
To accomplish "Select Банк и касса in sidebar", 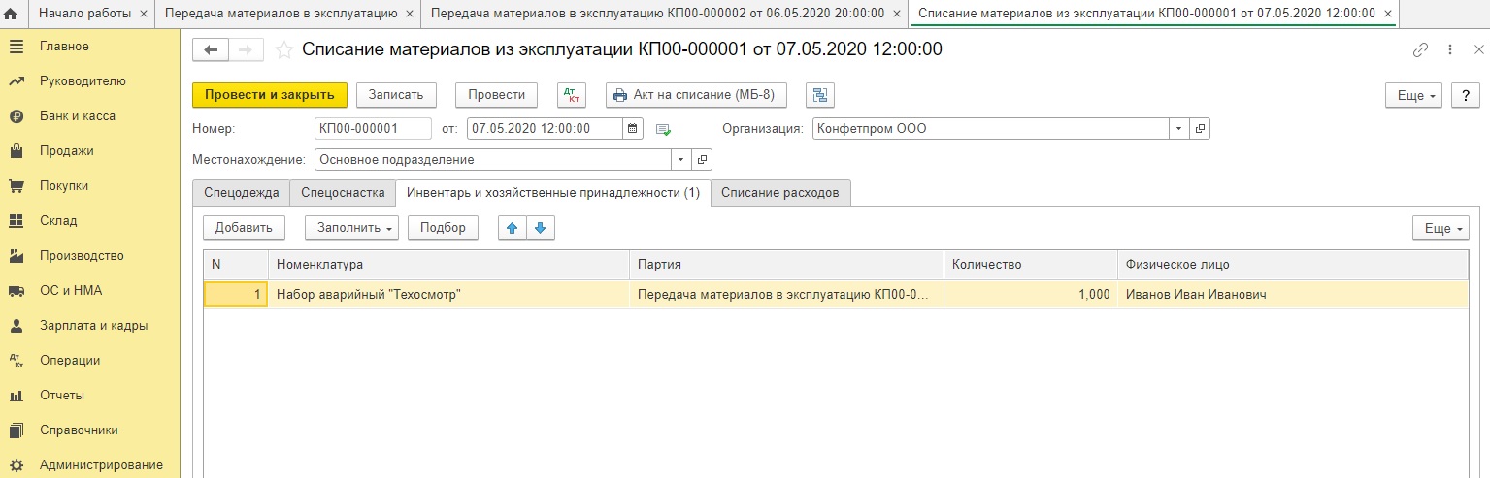I will (x=78, y=116).
